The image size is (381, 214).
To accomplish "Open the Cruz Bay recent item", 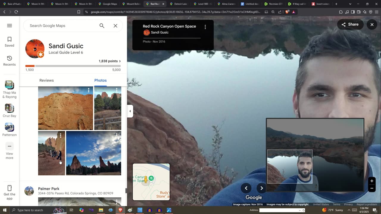I will (9, 111).
